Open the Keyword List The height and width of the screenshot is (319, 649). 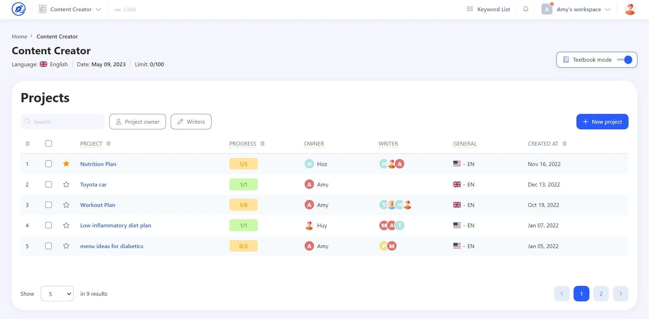click(488, 9)
